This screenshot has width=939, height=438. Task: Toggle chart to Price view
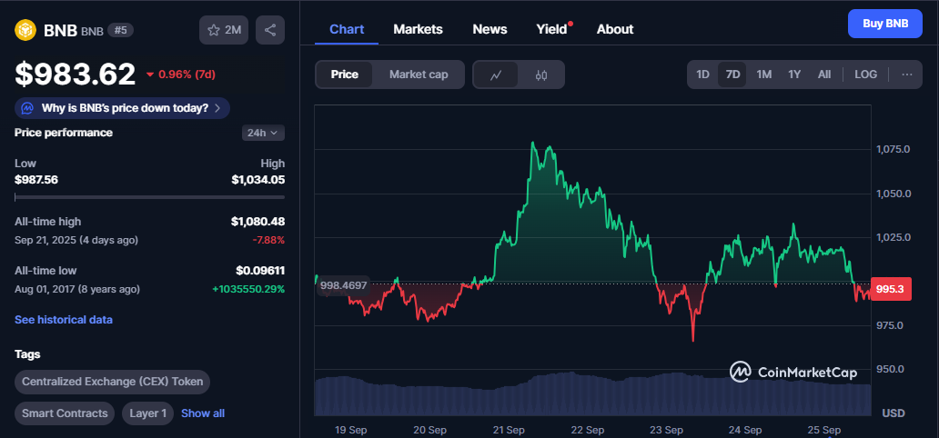point(345,75)
